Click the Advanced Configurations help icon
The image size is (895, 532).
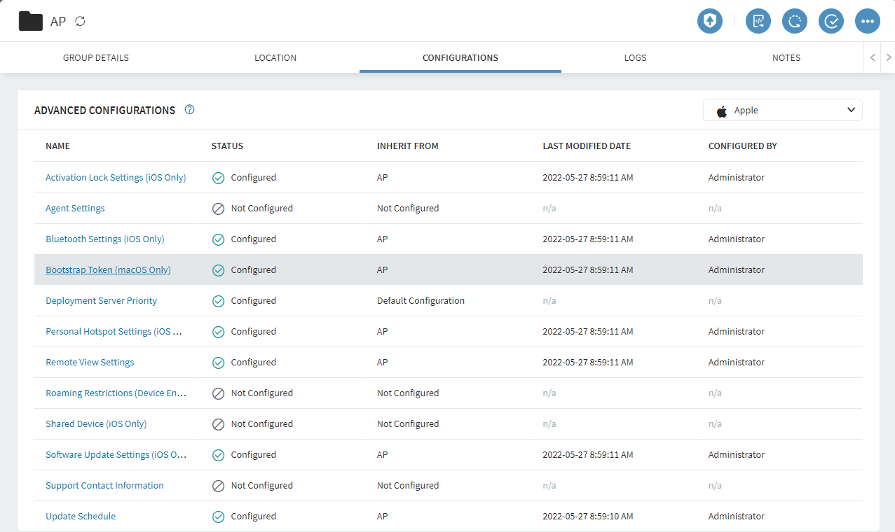(189, 110)
